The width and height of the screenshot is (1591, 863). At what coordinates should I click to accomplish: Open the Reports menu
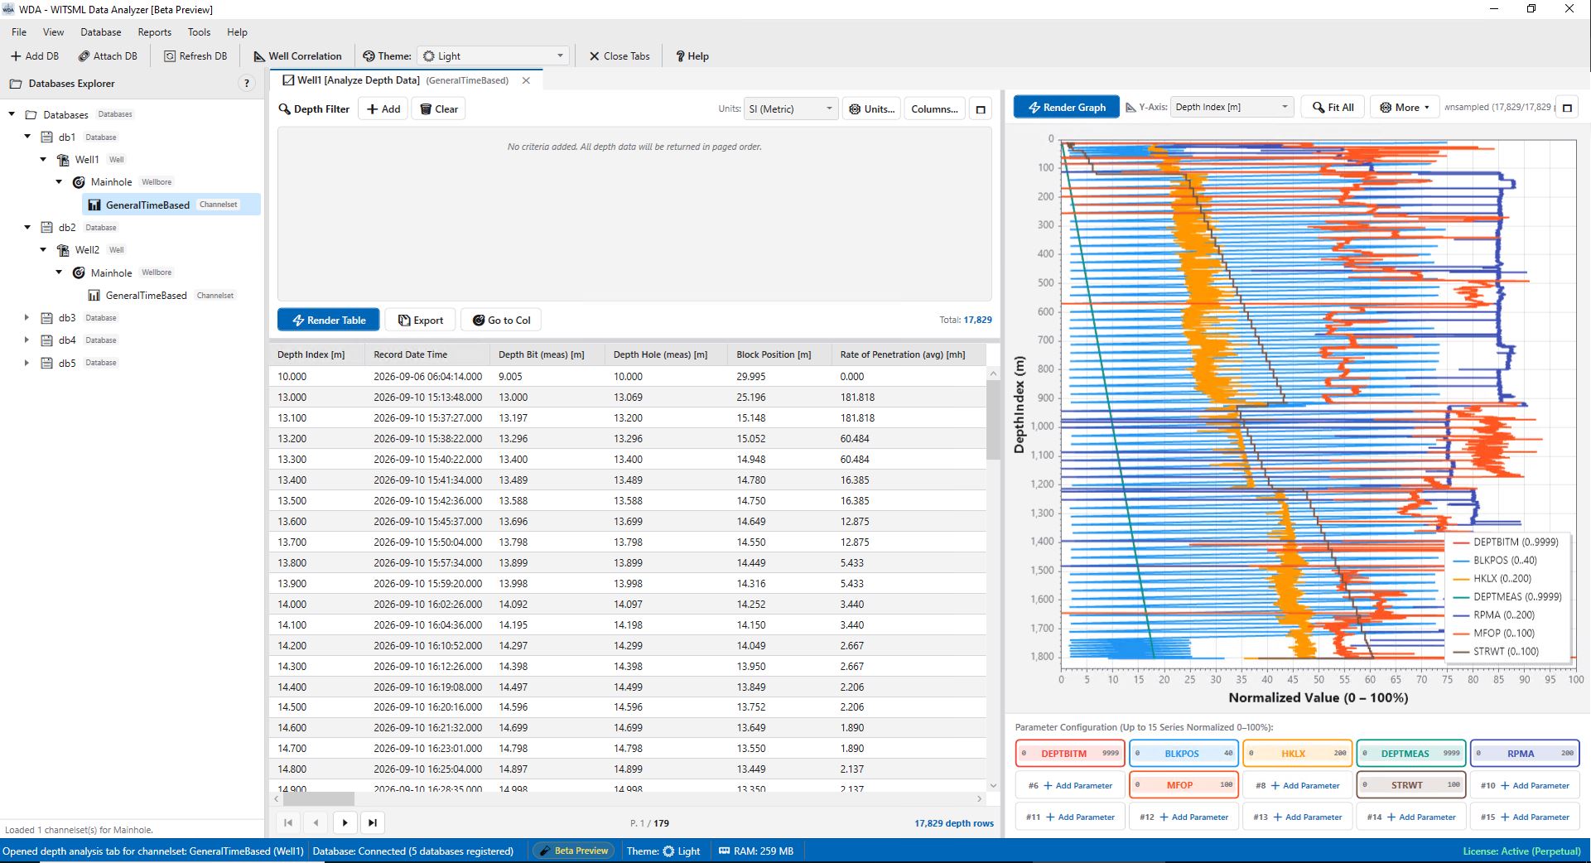pos(155,32)
